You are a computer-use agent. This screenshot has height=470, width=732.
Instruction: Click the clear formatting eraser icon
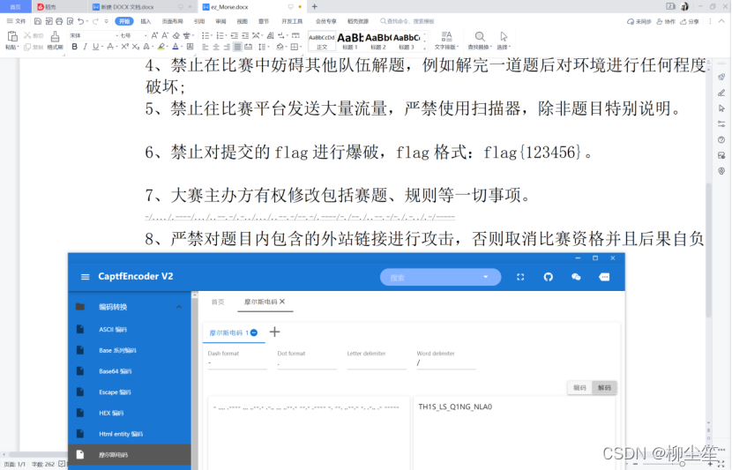pos(176,35)
